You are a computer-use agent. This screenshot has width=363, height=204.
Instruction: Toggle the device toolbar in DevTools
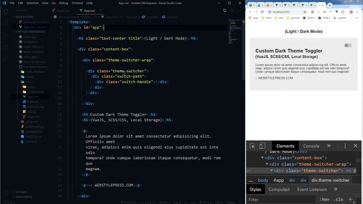coord(262,146)
